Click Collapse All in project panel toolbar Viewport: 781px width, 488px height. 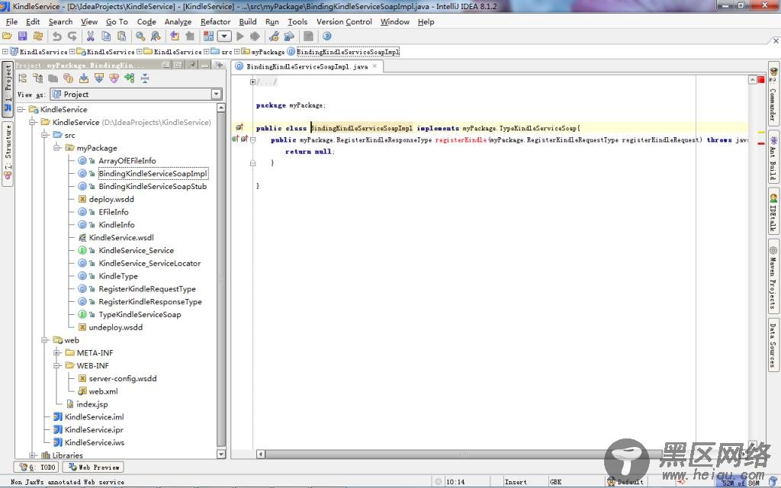click(145, 79)
